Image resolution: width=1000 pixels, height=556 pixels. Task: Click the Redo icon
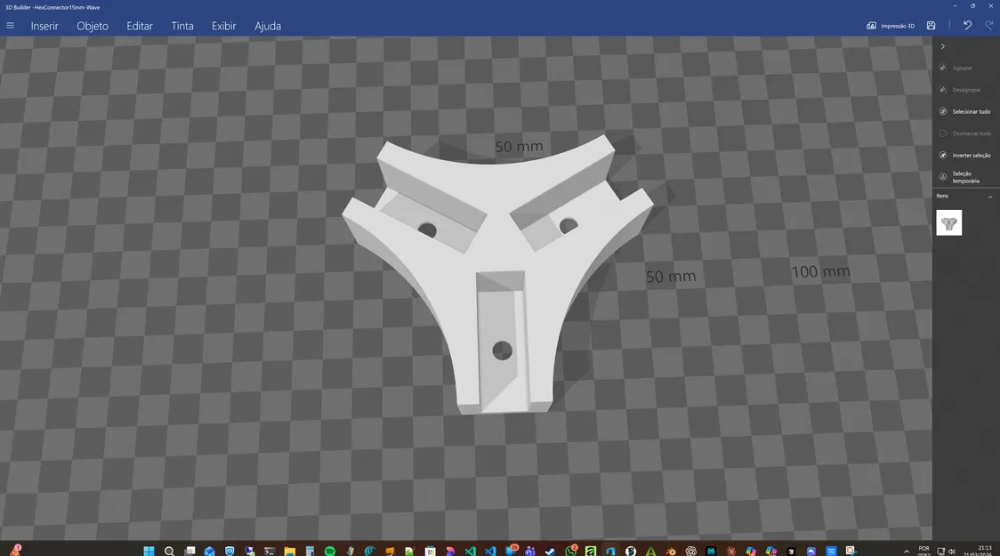point(988,25)
